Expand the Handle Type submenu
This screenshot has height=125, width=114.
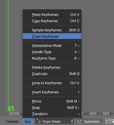click(x=52, y=52)
